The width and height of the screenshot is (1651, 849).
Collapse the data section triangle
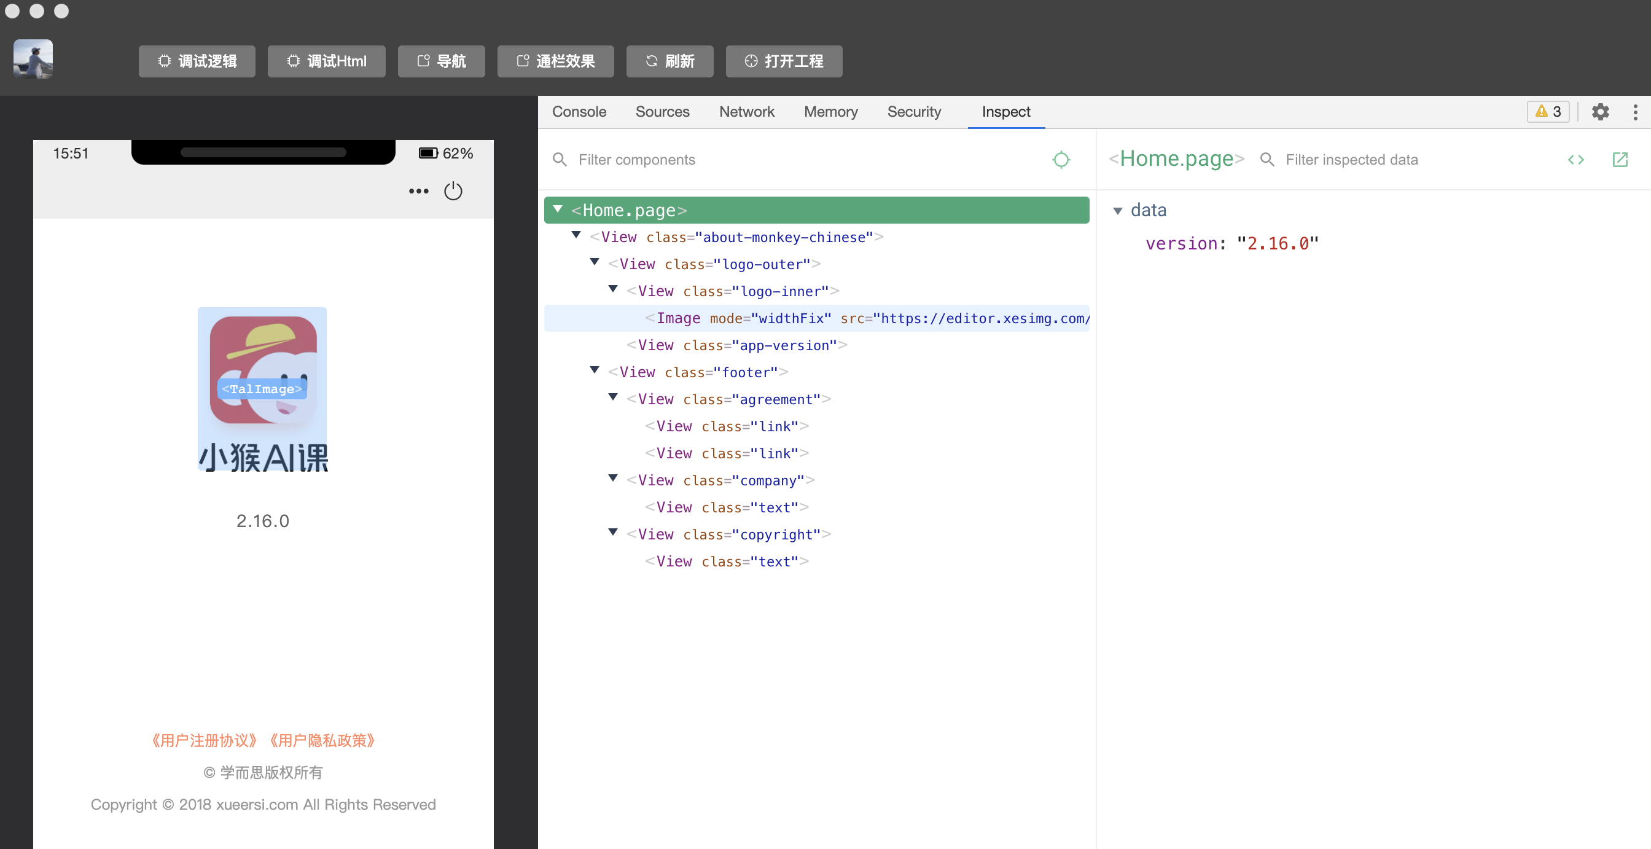pyautogui.click(x=1118, y=211)
